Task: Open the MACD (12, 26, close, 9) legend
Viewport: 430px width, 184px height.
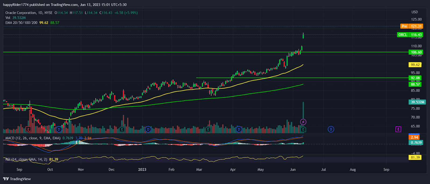Action: click(33, 138)
